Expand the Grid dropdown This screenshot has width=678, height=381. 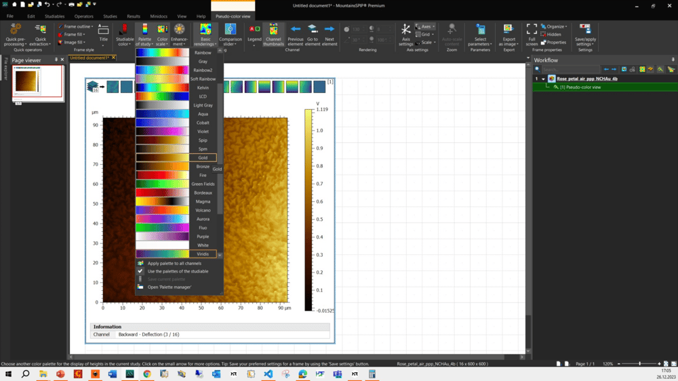click(424, 34)
